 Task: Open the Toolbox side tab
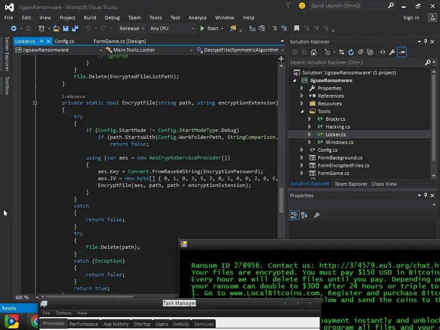7,86
